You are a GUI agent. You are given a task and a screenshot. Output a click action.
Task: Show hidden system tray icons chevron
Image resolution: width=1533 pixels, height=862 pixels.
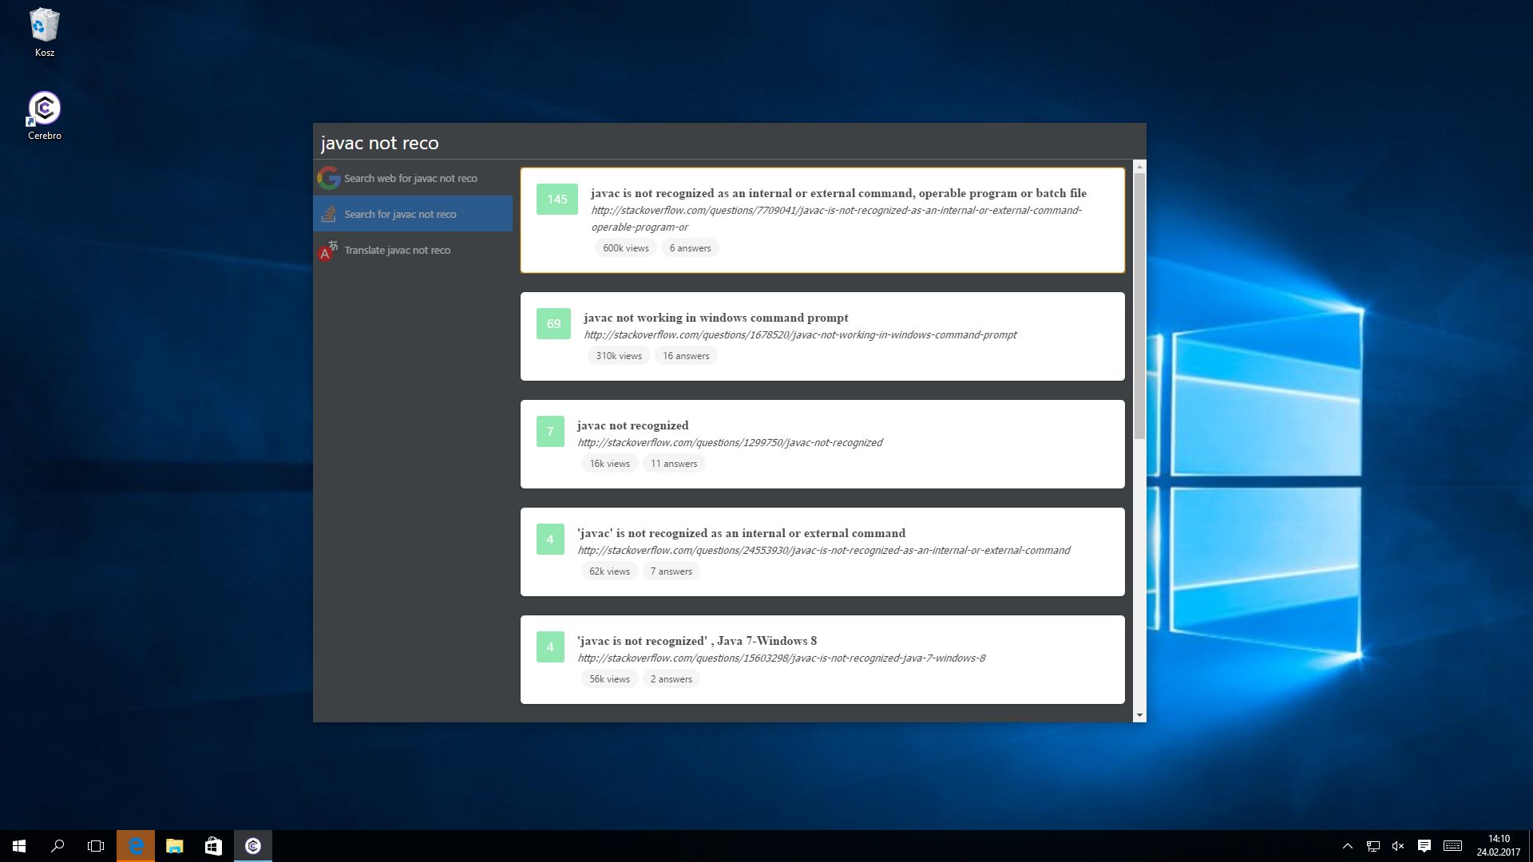click(1348, 846)
